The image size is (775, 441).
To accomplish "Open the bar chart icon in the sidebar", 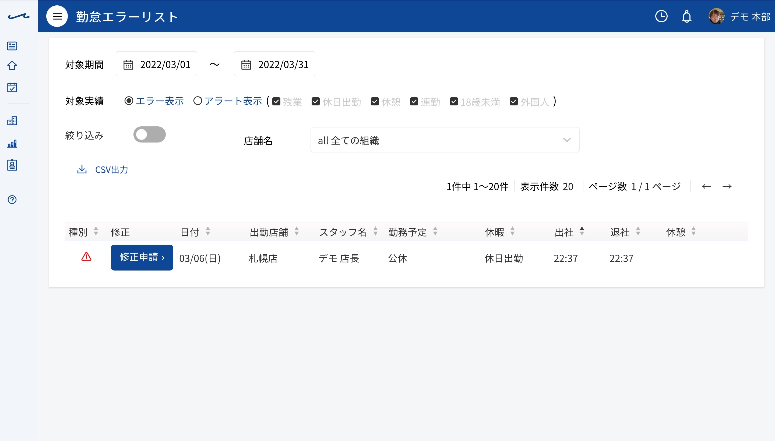I will [12, 144].
